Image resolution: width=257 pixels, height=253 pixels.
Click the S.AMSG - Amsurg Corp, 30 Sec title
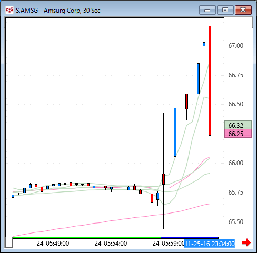click(58, 11)
